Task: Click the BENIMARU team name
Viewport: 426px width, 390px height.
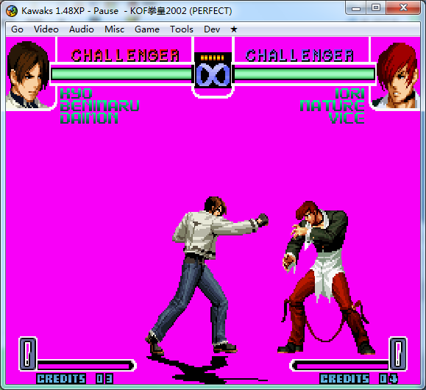Action: [x=100, y=105]
